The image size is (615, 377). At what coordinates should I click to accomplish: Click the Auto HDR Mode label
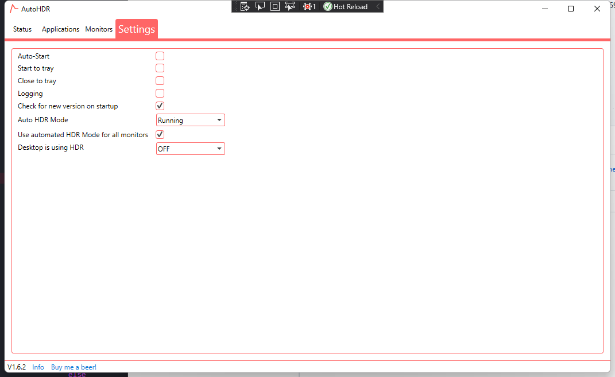[42, 120]
